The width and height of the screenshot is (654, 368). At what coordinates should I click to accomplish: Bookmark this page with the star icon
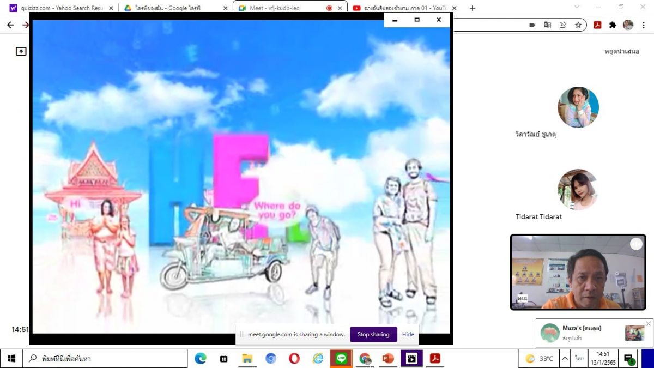tap(578, 25)
